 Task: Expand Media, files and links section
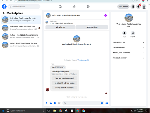129,53
